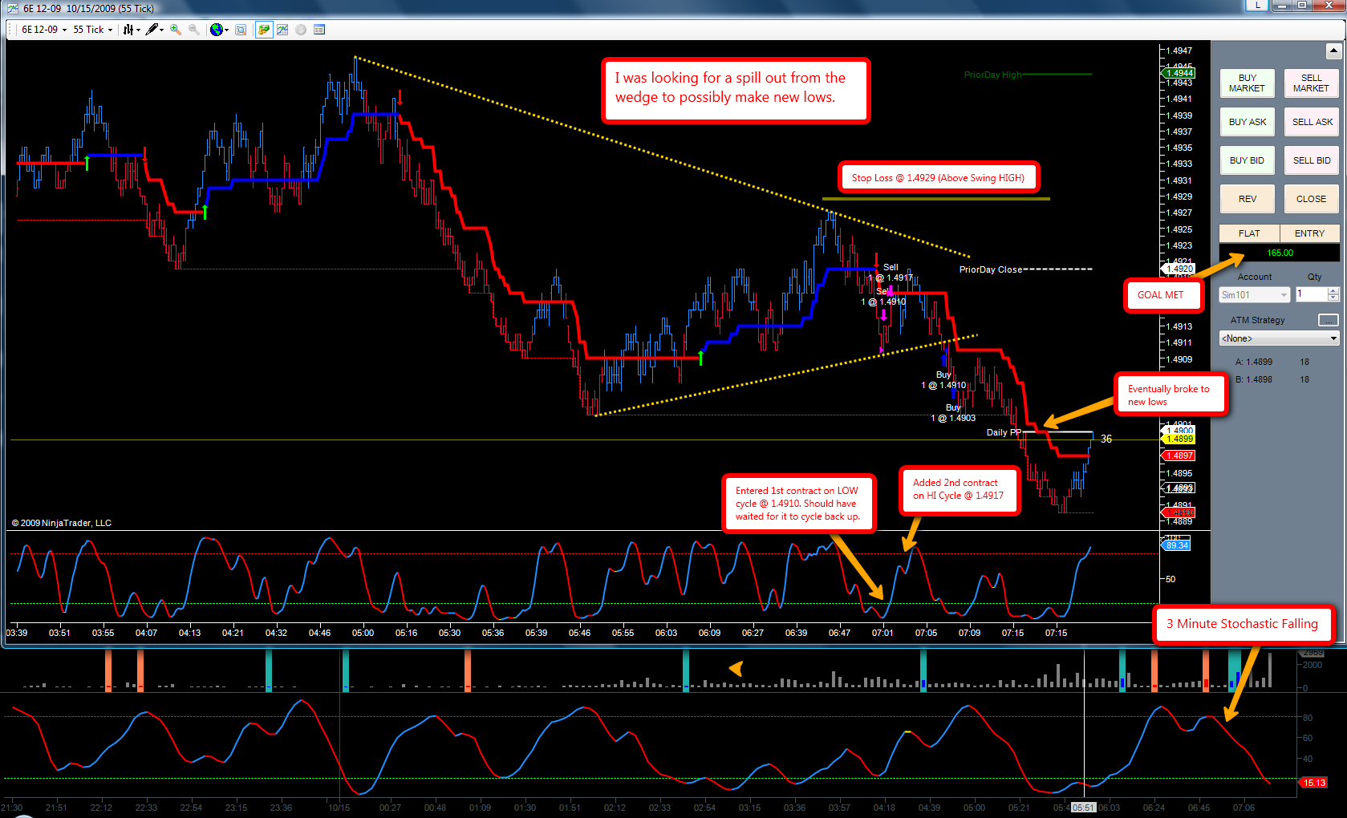Click the Daily PP pivot label

1004,432
